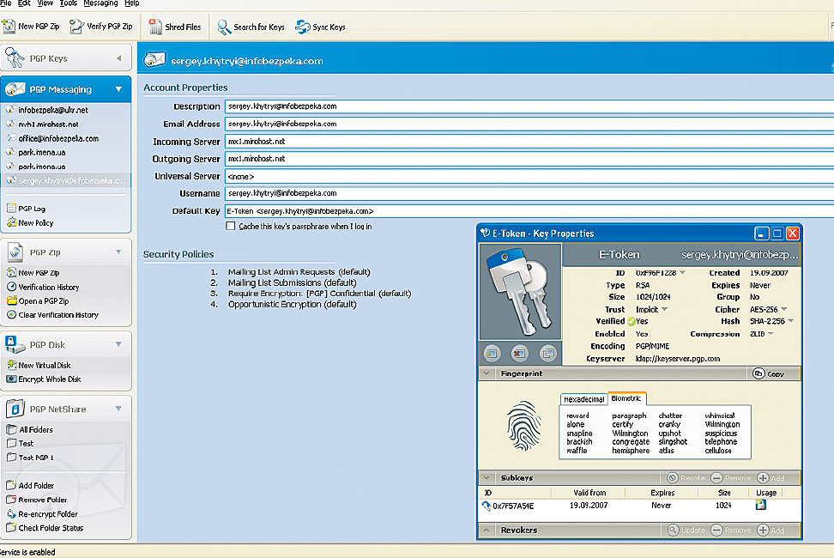834x558 pixels.
Task: Click the Shred Files icon
Action: 155,27
